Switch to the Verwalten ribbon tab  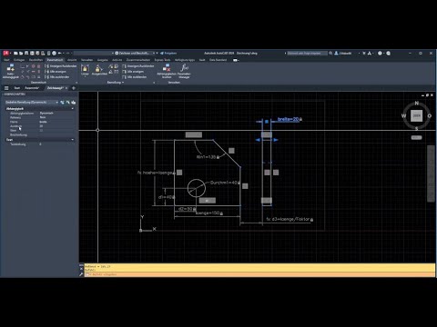(86, 60)
